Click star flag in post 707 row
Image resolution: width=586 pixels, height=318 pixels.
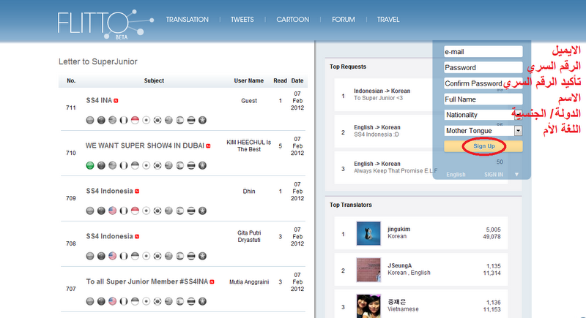[202, 301]
